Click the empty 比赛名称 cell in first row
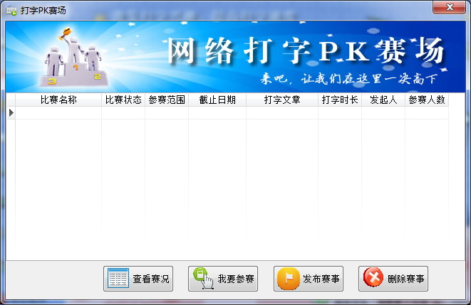The width and height of the screenshot is (471, 305). (58, 112)
